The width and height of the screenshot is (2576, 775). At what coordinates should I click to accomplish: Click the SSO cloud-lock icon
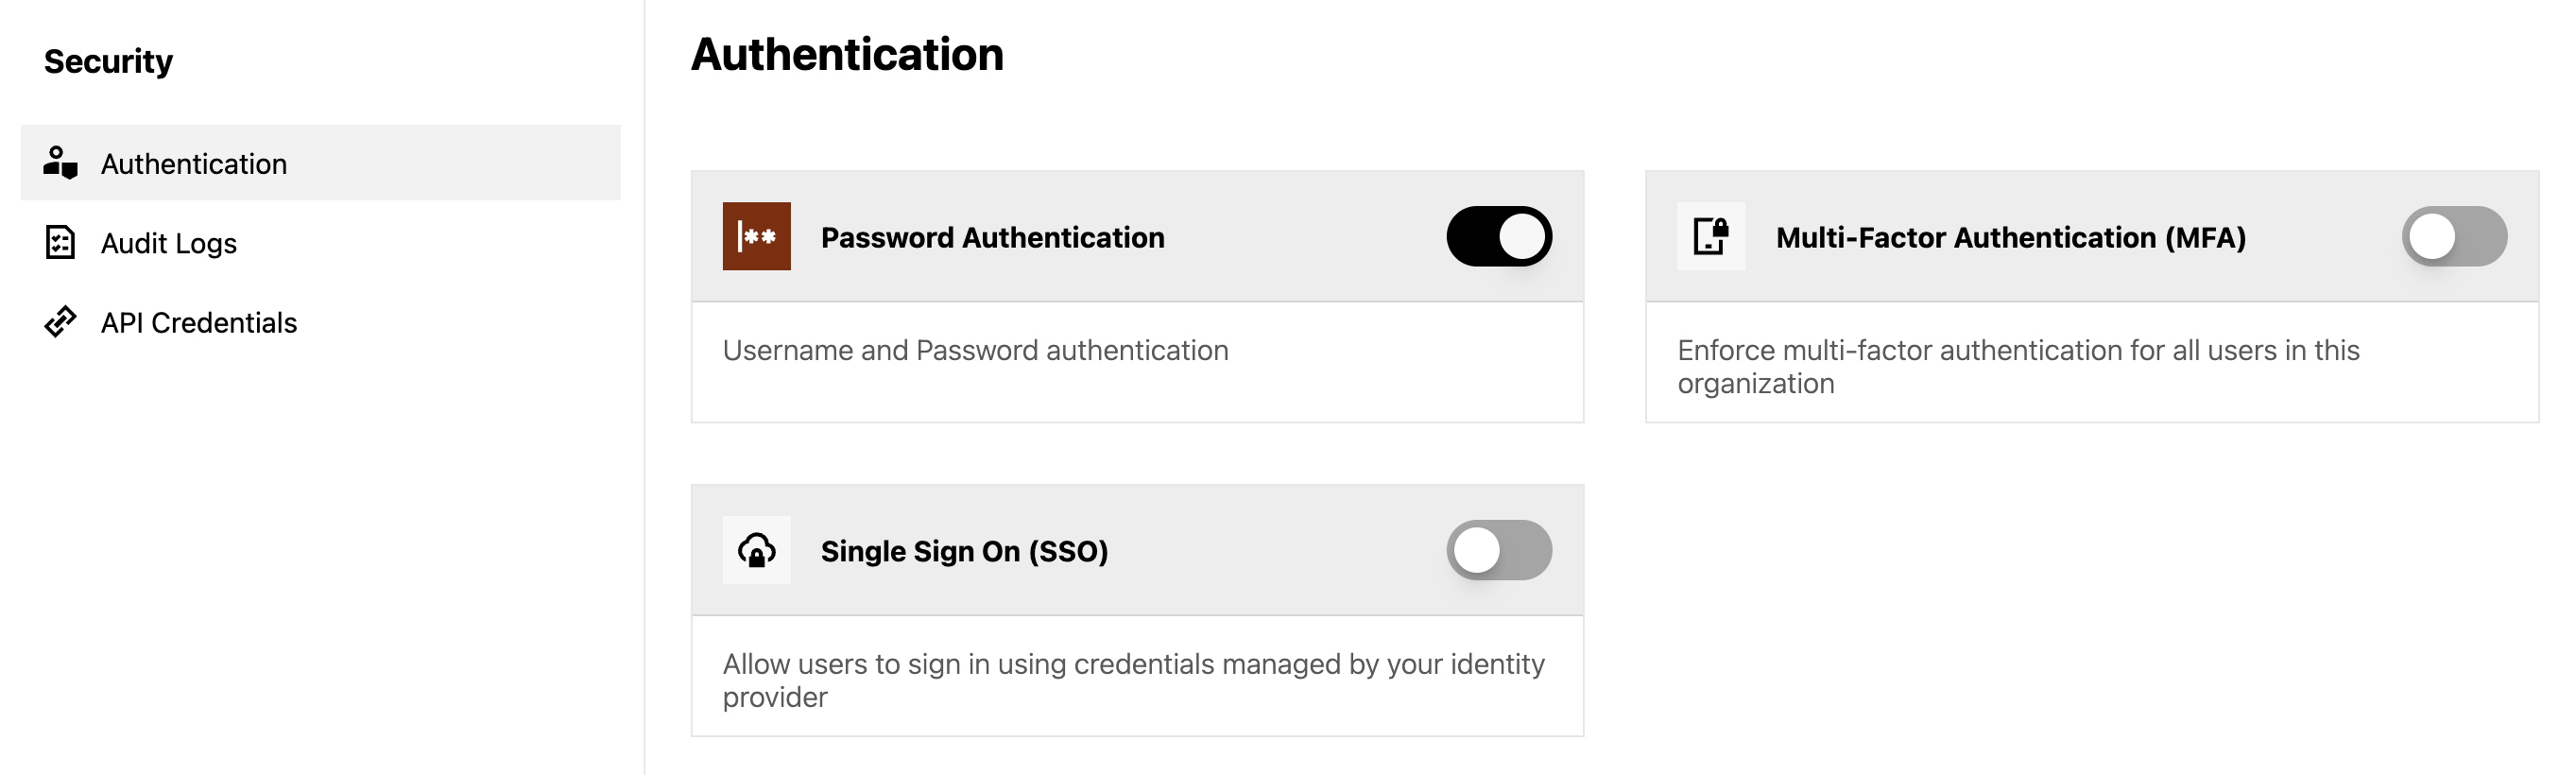point(756,551)
